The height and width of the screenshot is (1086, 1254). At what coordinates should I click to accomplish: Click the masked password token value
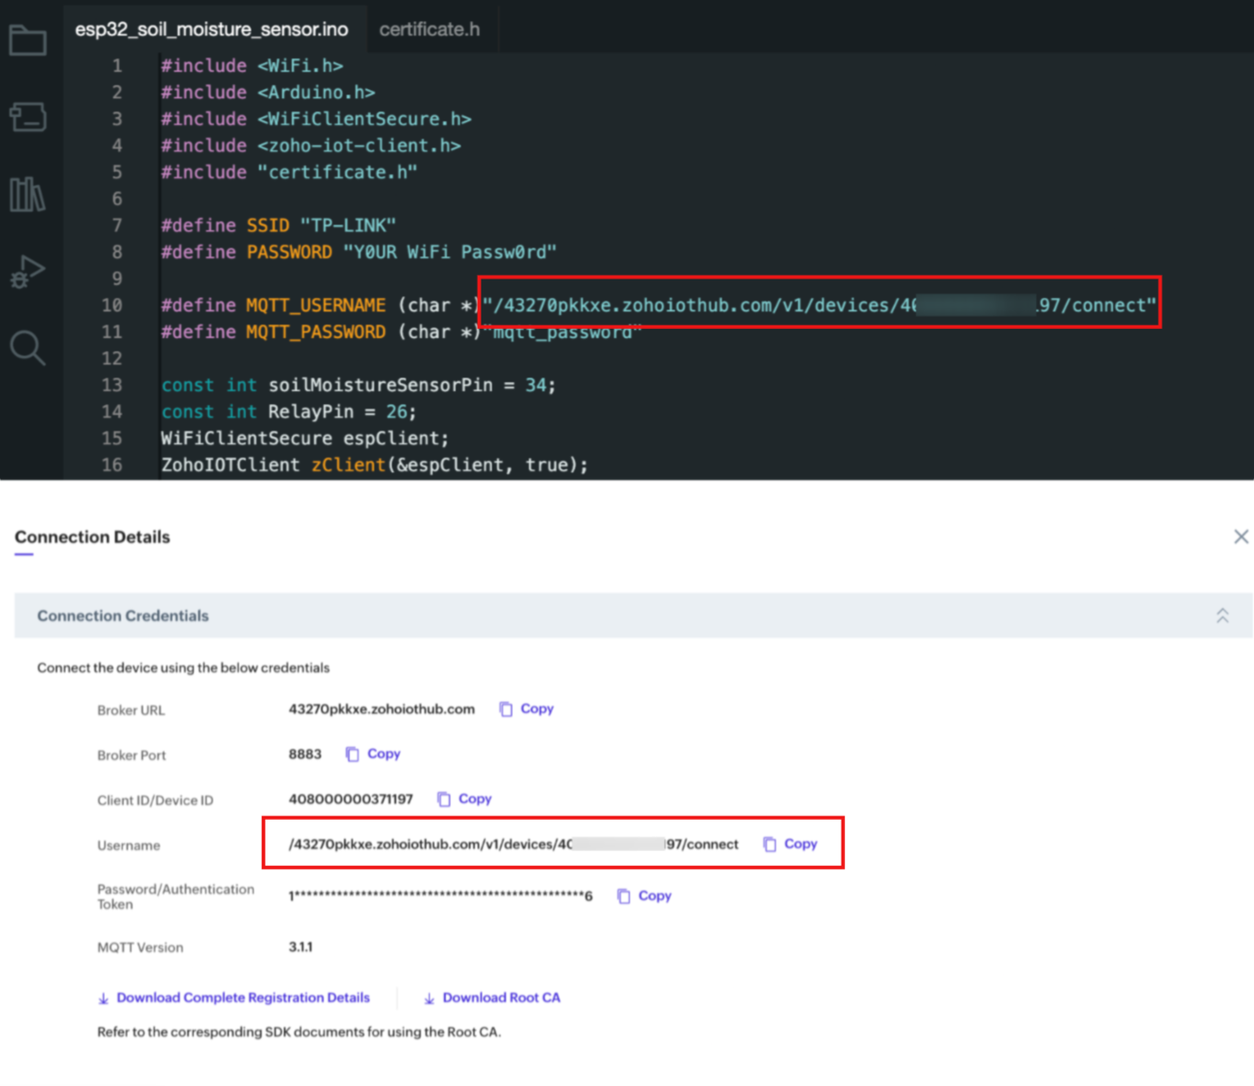pyautogui.click(x=440, y=896)
